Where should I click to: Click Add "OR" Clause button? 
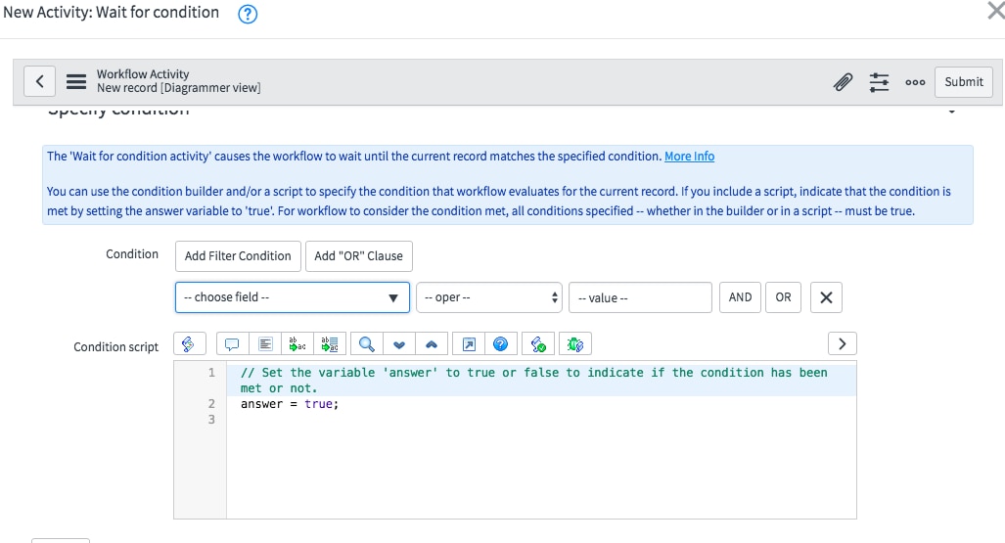[358, 255]
